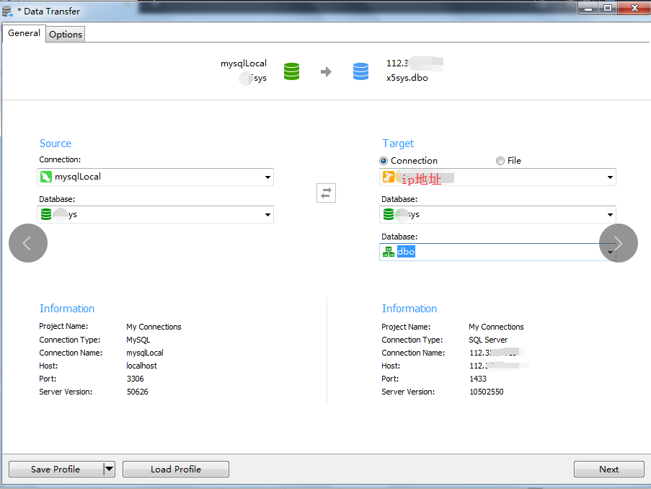This screenshot has height=489, width=651.
Task: Maximize the Data Transfer window
Action: pos(608,9)
